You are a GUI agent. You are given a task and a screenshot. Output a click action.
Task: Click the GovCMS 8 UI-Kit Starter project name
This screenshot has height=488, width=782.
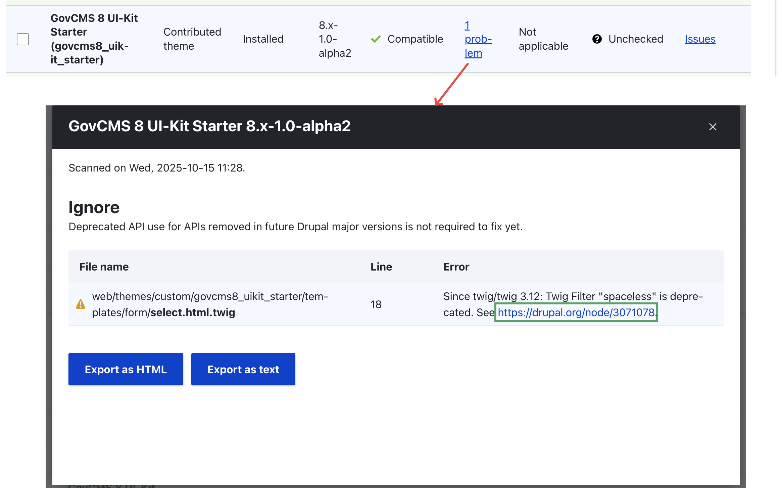point(94,39)
